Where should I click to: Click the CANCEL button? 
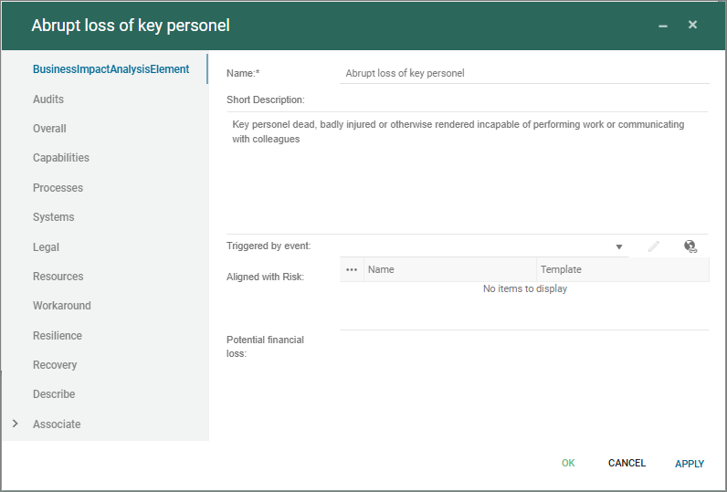coord(627,464)
